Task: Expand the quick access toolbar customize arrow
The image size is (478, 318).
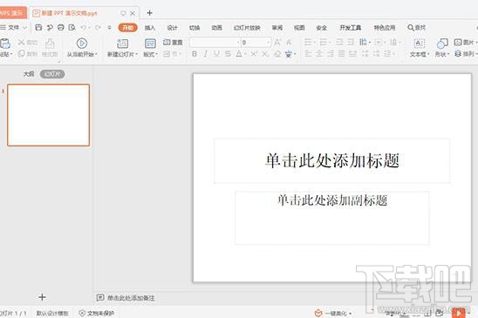Action: [x=109, y=27]
